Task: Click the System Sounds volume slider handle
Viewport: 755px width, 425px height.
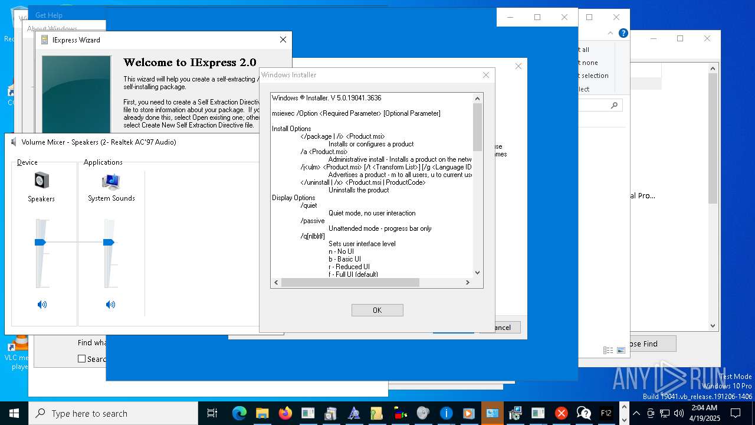Action: pos(109,242)
